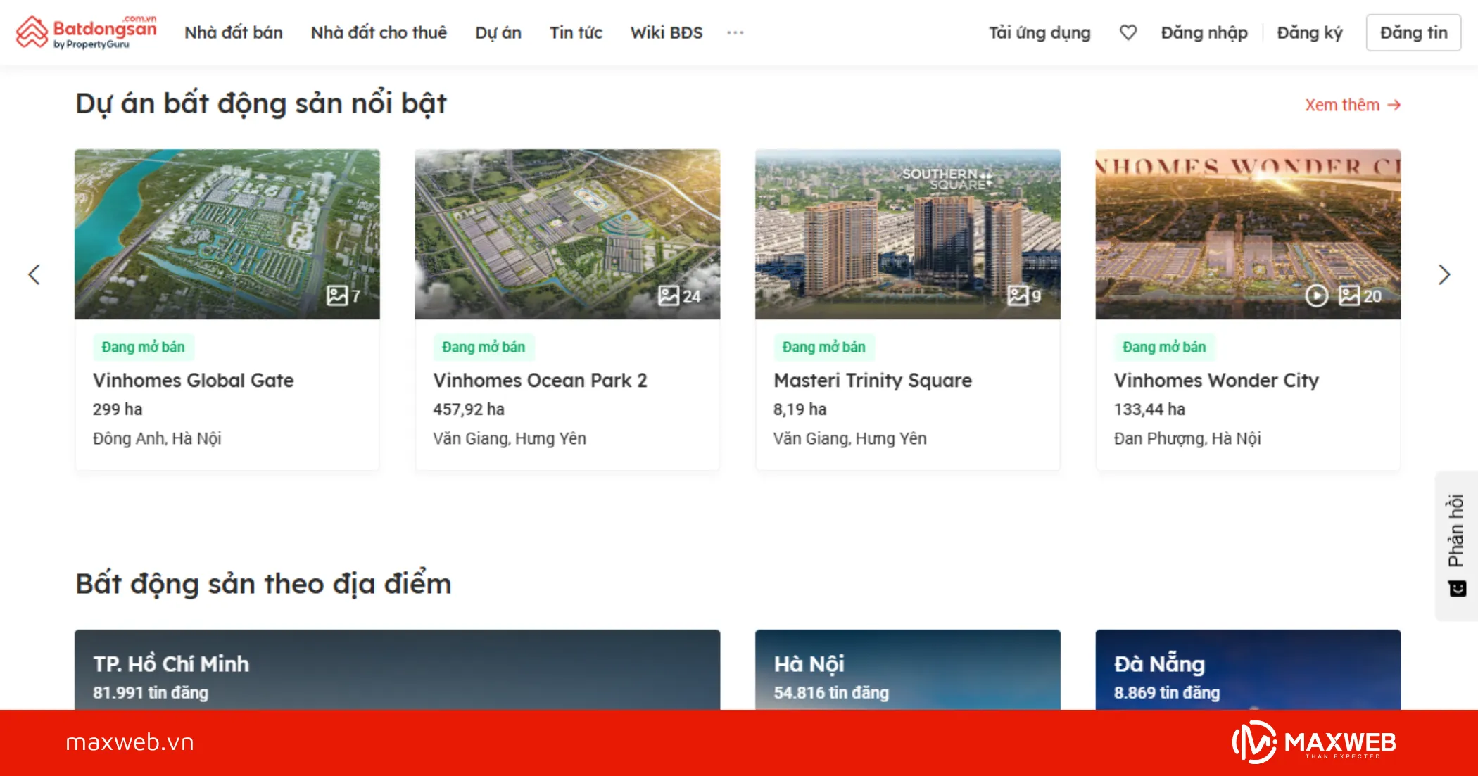
Task: Click Tải ứng dụng to download the app
Action: (x=1040, y=32)
